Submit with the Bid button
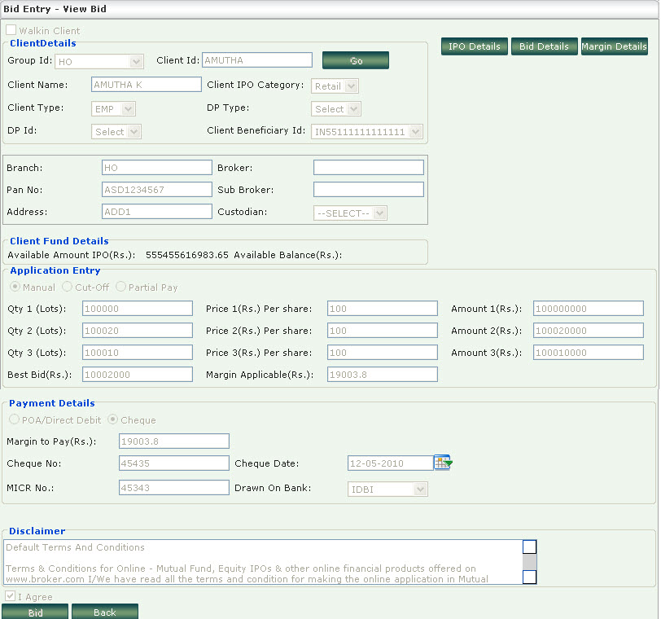This screenshot has height=619, width=661. pos(35,612)
